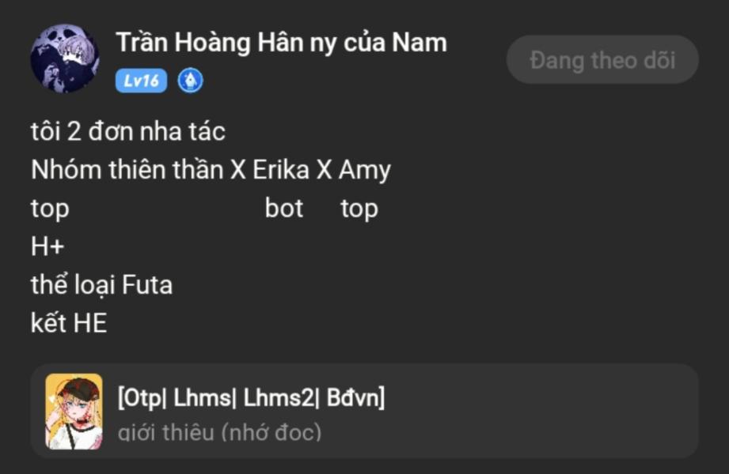The width and height of the screenshot is (729, 474).
Task: Open the commenter's profile avatar
Action: [x=65, y=58]
